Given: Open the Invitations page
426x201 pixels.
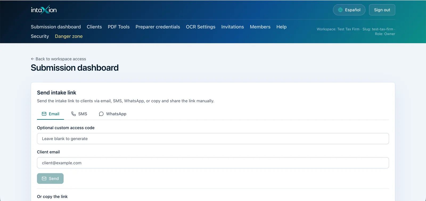Looking at the screenshot, I should pos(232,27).
